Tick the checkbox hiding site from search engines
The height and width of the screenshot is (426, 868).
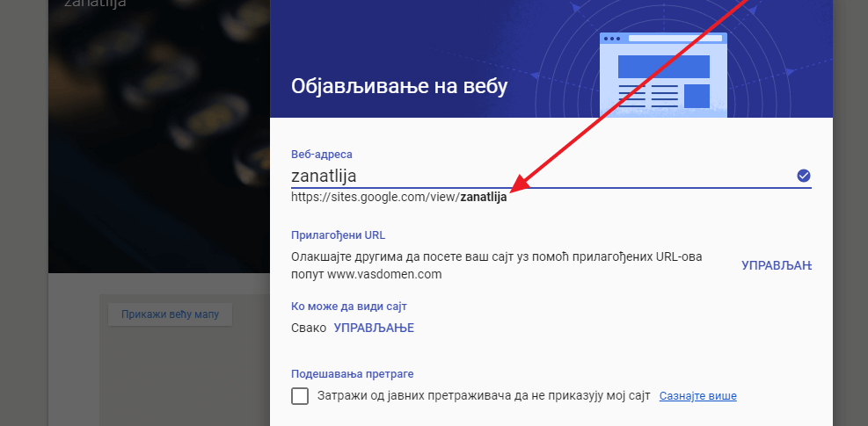(x=300, y=396)
